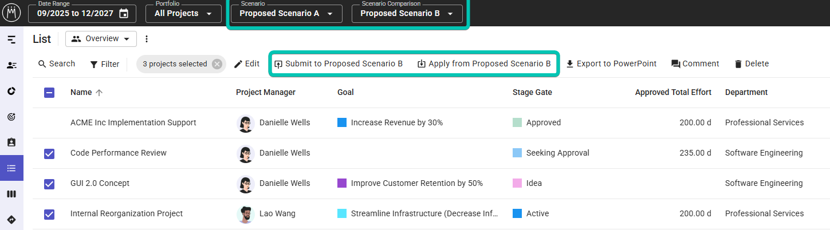830x230 pixels.
Task: Click the Department column header
Action: [x=746, y=92]
